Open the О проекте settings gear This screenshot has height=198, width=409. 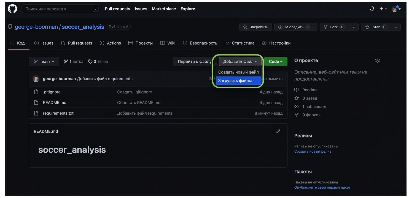tap(378, 61)
